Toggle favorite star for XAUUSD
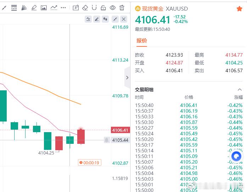Screen dimensions: 247x192 (239, 9)
